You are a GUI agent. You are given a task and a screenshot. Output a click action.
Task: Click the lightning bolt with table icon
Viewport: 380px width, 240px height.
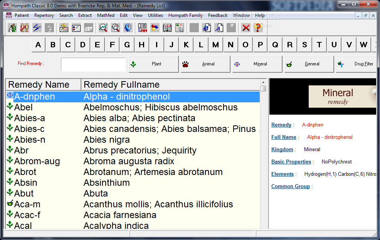[64, 28]
